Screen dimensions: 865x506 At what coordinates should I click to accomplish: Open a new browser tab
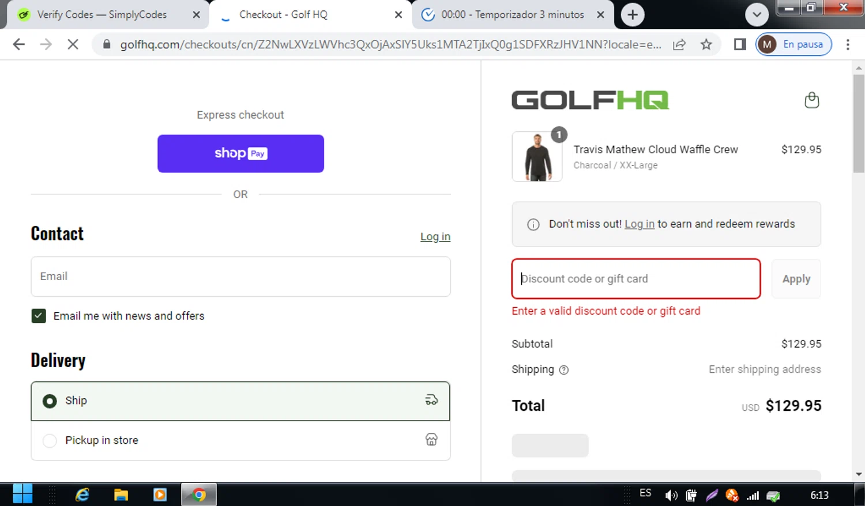point(633,15)
